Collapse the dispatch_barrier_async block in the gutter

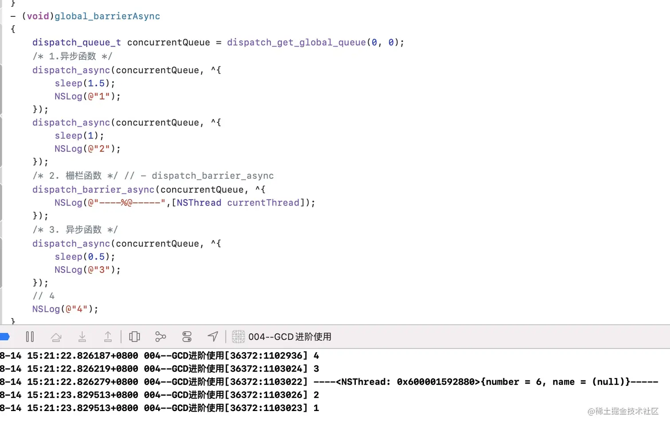pos(2,202)
